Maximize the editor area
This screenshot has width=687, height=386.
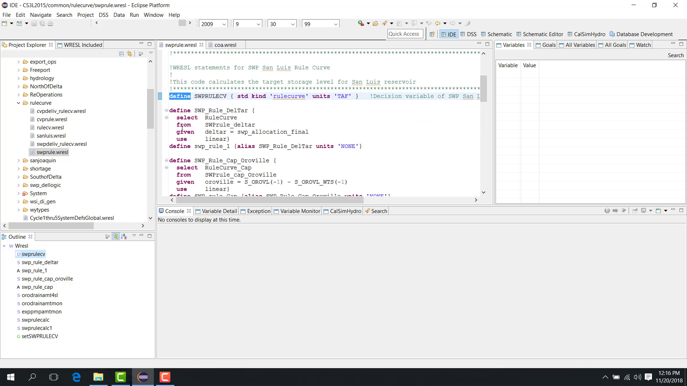coord(487,44)
